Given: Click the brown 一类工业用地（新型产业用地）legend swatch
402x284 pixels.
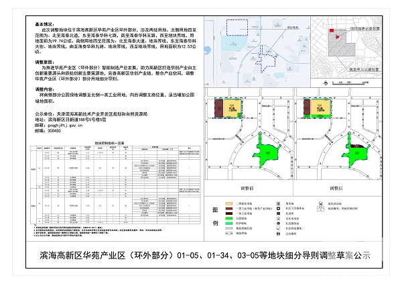Looking at the screenshot, I should 228,208.
